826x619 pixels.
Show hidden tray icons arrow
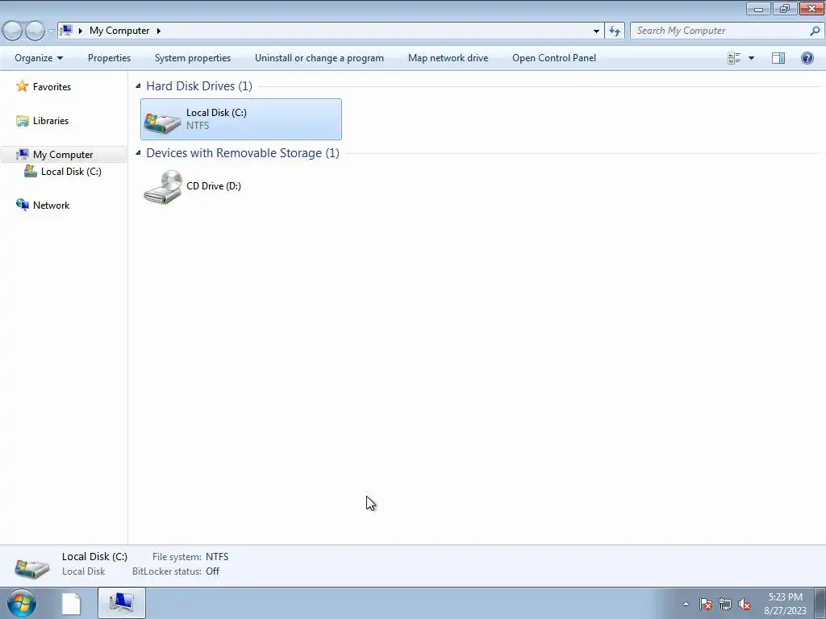point(686,604)
